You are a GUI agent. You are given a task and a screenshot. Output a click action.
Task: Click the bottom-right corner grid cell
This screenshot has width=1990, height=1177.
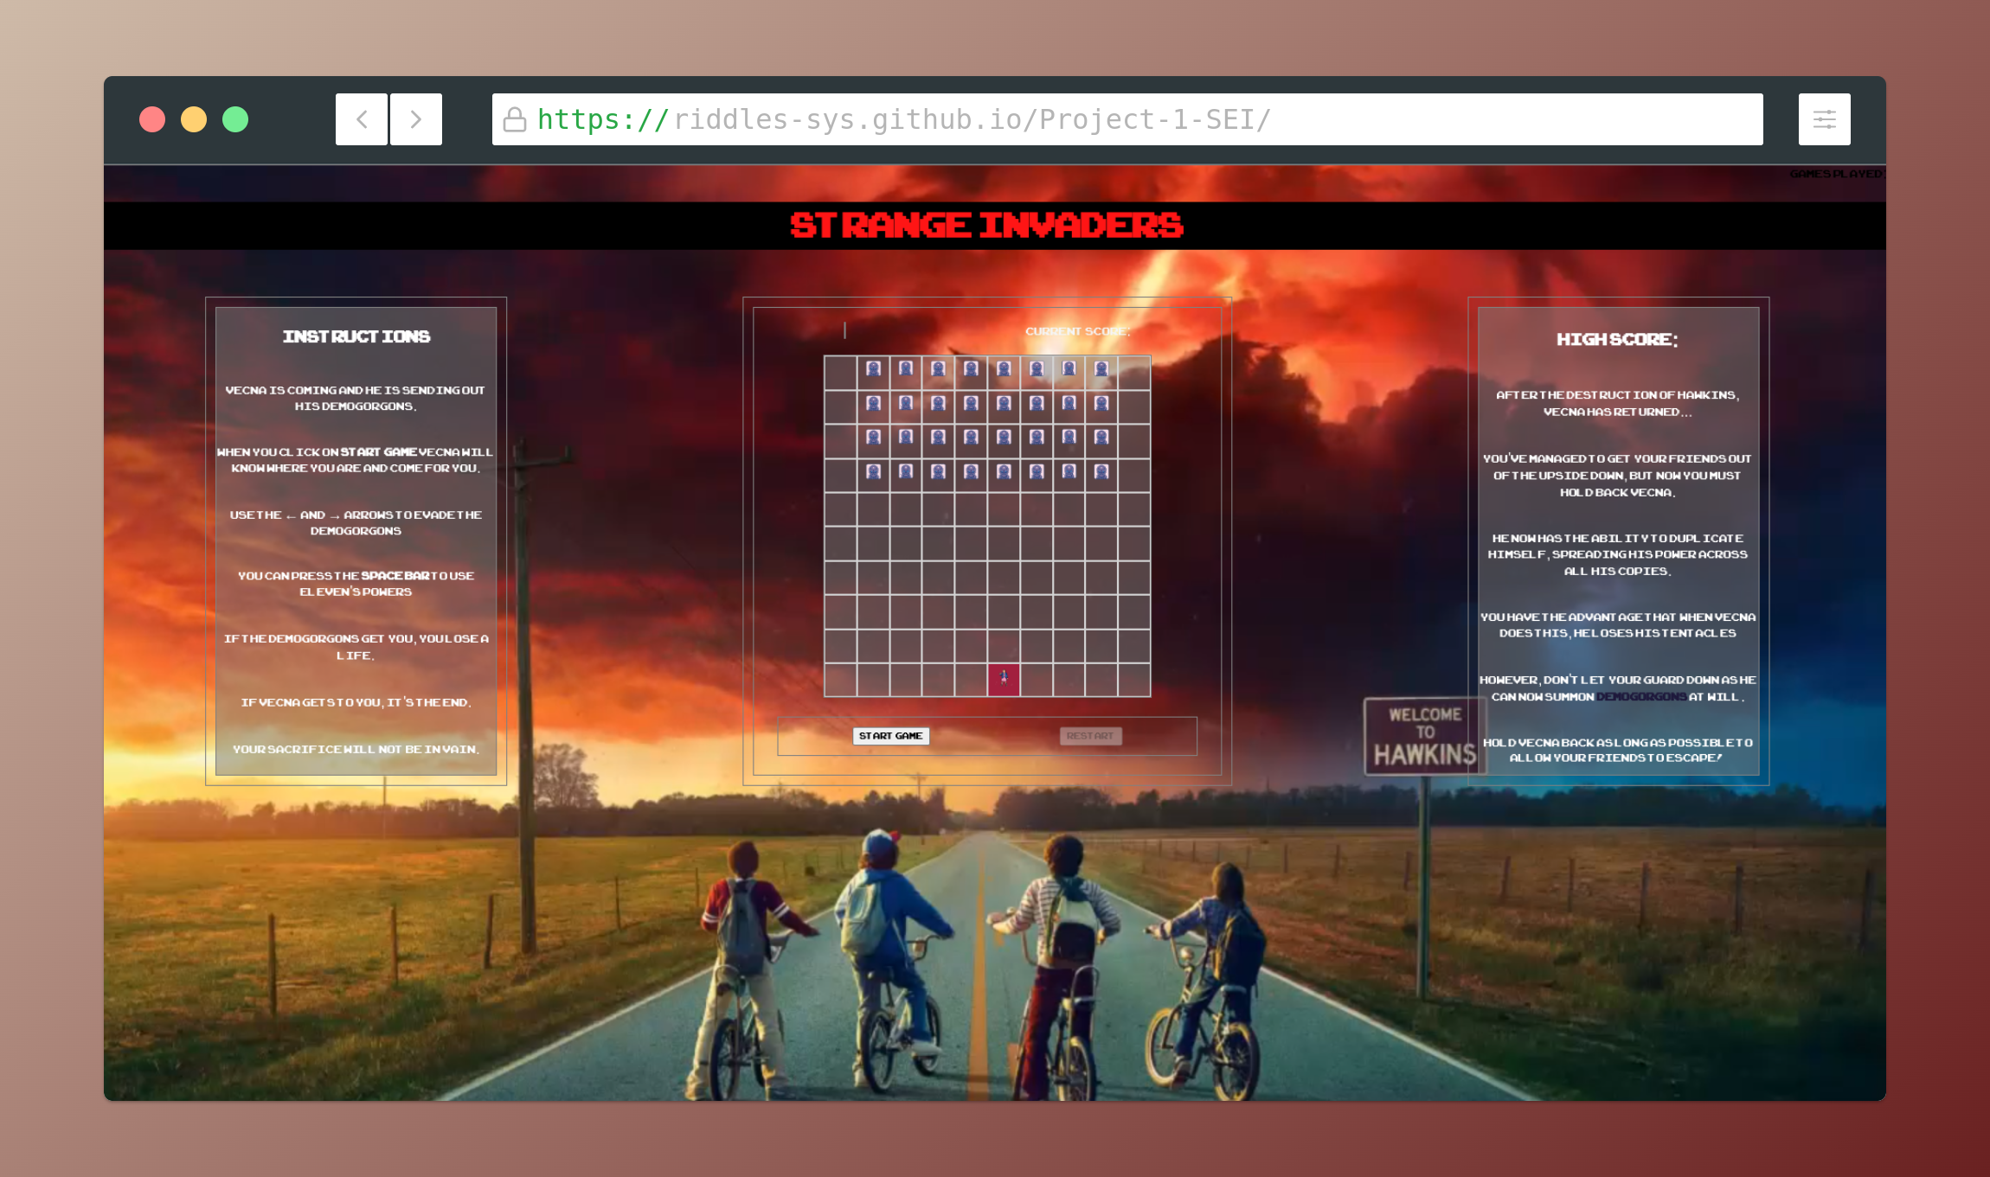[x=1133, y=680]
